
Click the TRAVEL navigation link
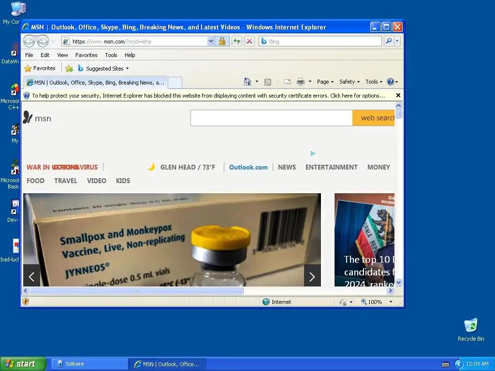click(x=65, y=181)
